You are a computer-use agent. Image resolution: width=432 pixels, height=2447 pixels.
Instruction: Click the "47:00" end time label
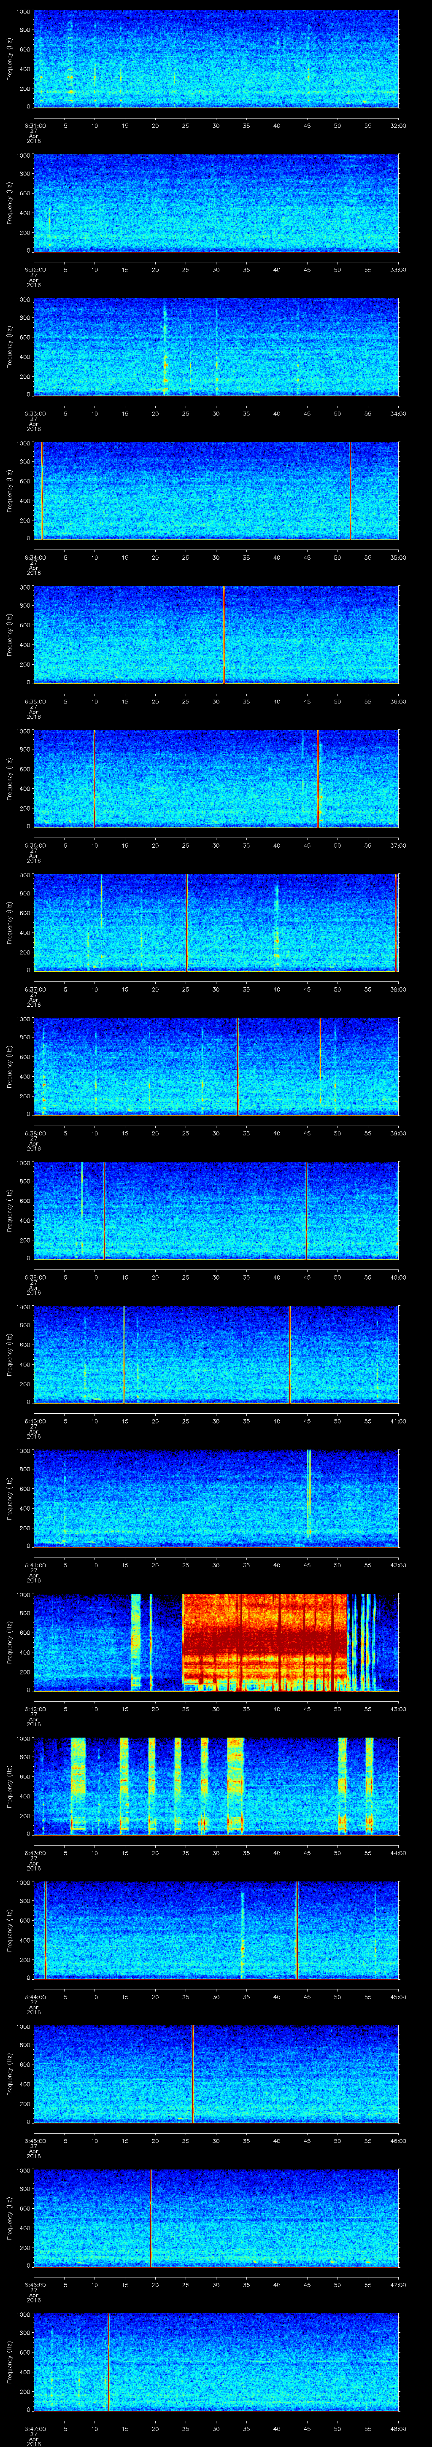point(398,2284)
